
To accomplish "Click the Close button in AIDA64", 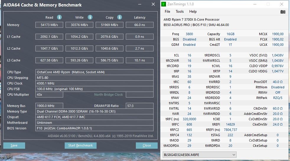I will pos(147,145).
